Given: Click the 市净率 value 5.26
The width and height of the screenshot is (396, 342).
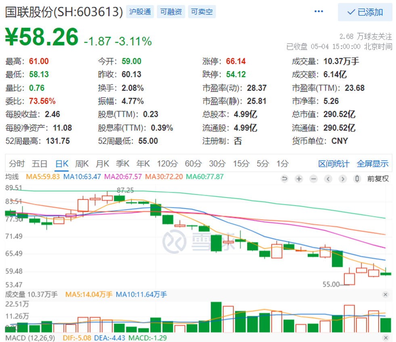Looking at the screenshot, I should (x=331, y=101).
